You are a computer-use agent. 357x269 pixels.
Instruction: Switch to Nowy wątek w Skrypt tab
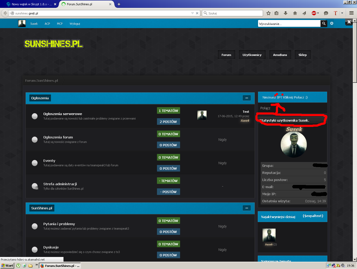click(29, 4)
